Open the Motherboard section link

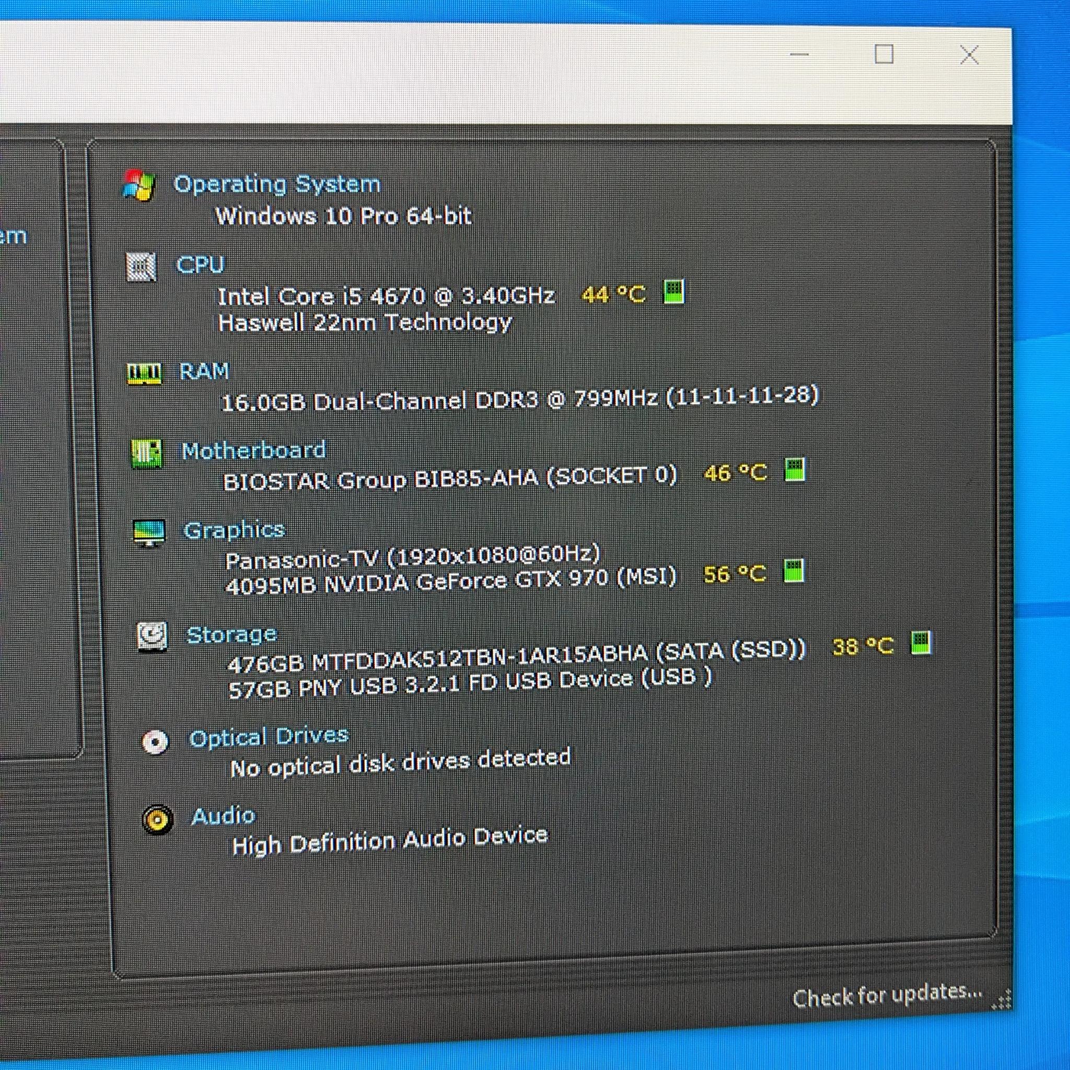coord(253,450)
